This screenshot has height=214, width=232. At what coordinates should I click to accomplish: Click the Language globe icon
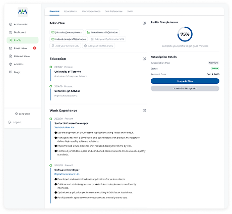(16, 114)
